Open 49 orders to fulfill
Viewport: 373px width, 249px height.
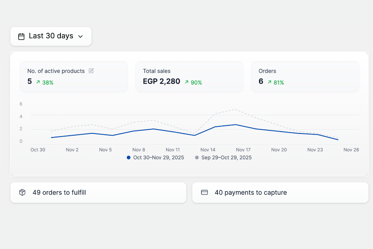click(98, 192)
